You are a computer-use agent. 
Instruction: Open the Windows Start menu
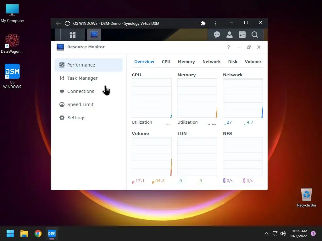tap(10, 233)
